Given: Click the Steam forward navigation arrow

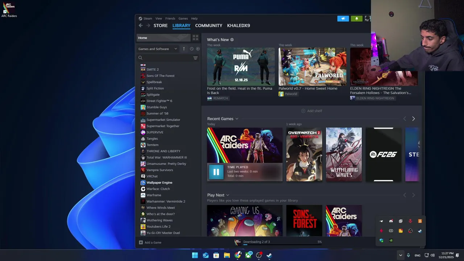Looking at the screenshot, I should 148,25.
